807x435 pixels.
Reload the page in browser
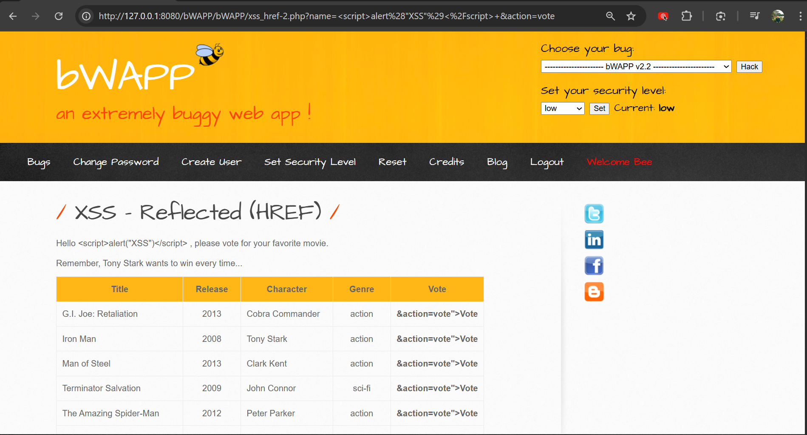click(59, 16)
